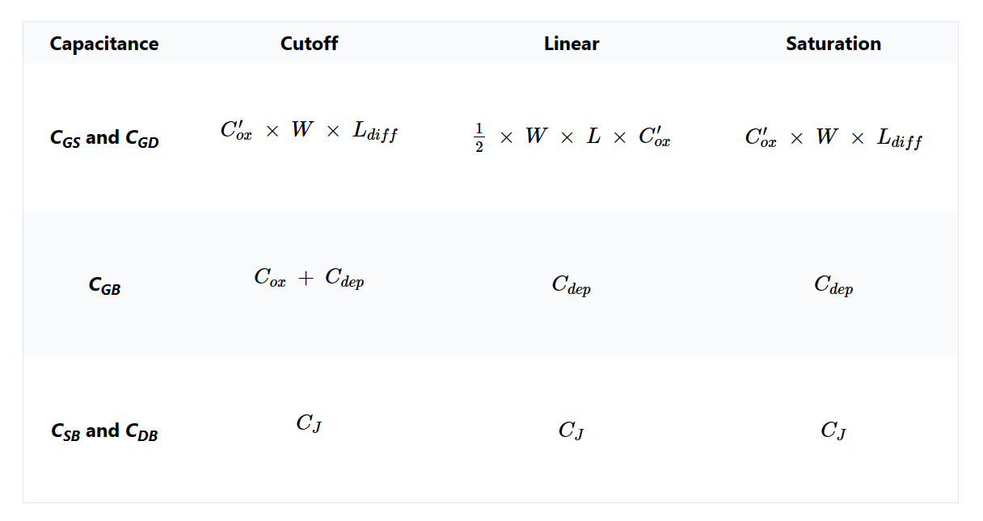Viewport: 983px width, 521px height.
Task: Click the Cutoff formula for CGS and CGD
Action: pos(309,131)
